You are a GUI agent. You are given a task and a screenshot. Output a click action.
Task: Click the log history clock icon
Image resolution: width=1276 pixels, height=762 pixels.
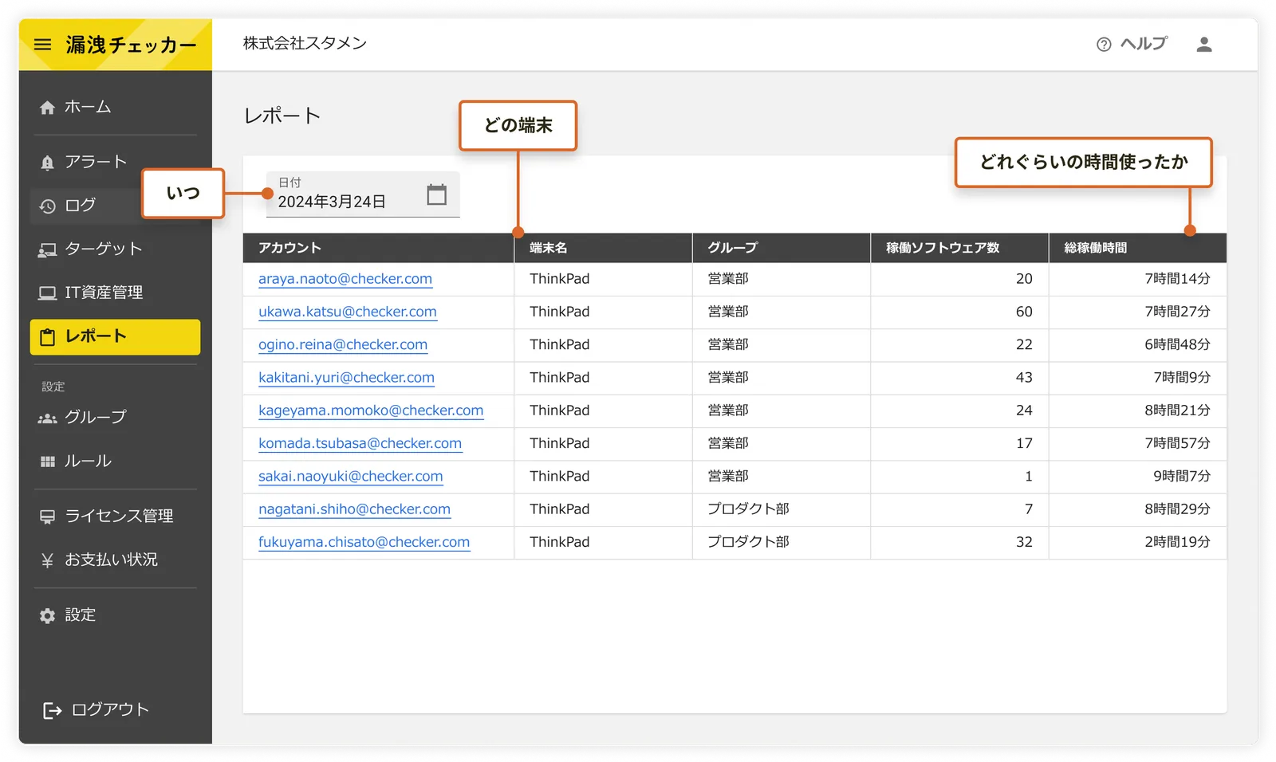(x=48, y=206)
